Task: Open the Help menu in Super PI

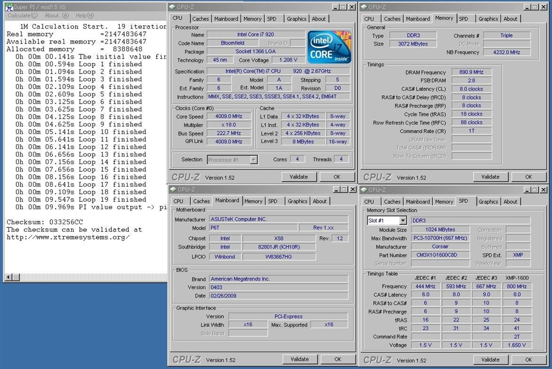Action: point(85,16)
